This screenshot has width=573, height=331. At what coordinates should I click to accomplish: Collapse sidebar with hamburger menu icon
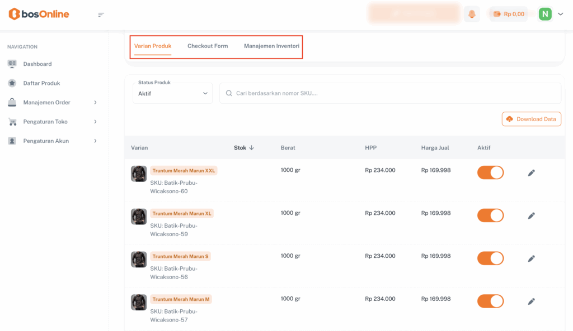pyautogui.click(x=101, y=15)
